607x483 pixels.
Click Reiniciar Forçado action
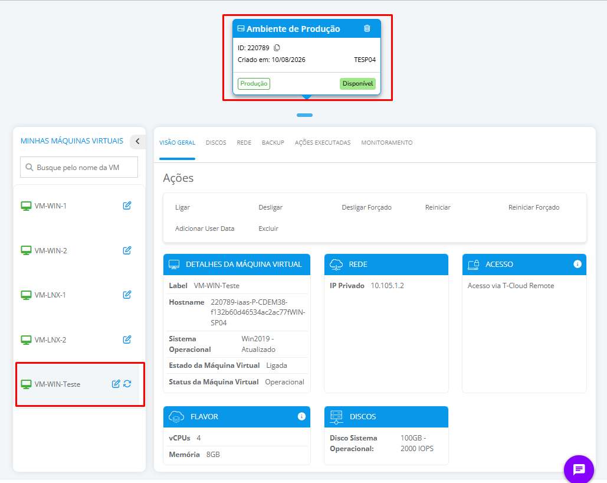(534, 207)
